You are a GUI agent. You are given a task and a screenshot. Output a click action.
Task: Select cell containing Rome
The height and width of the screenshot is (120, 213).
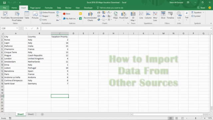tap(16, 40)
